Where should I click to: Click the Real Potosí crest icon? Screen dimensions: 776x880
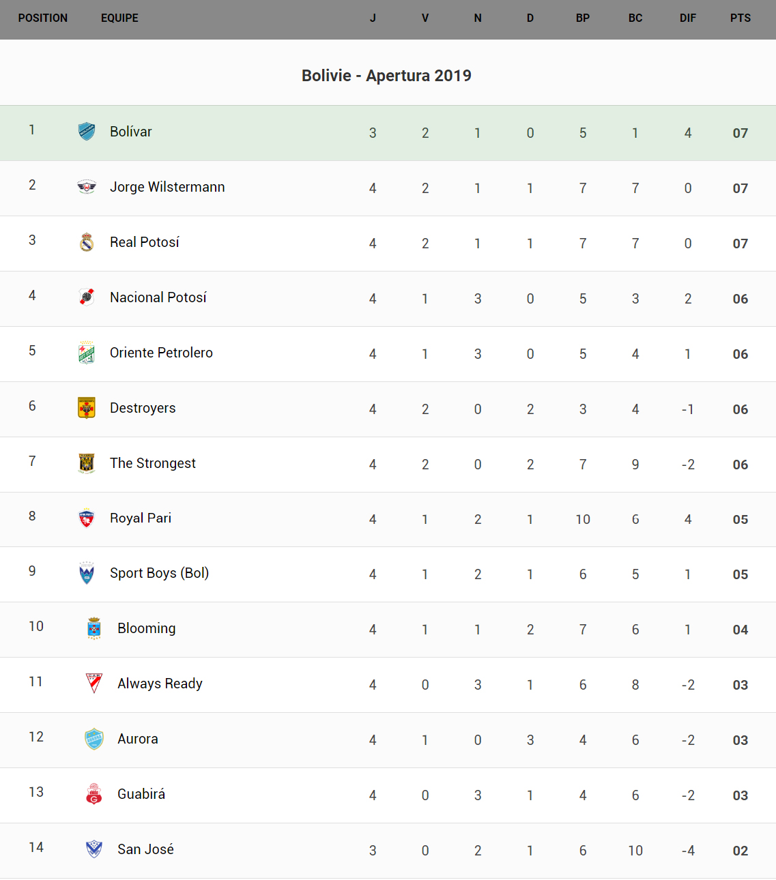coord(87,242)
